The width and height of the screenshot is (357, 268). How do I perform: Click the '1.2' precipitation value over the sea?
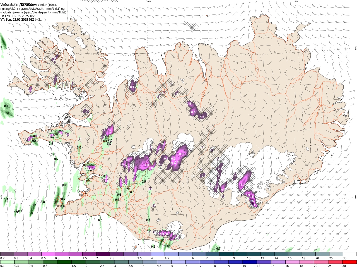pyautogui.click(x=32, y=214)
